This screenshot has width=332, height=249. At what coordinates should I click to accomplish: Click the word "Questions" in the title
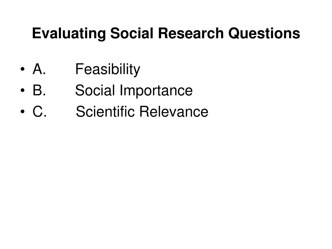[264, 33]
